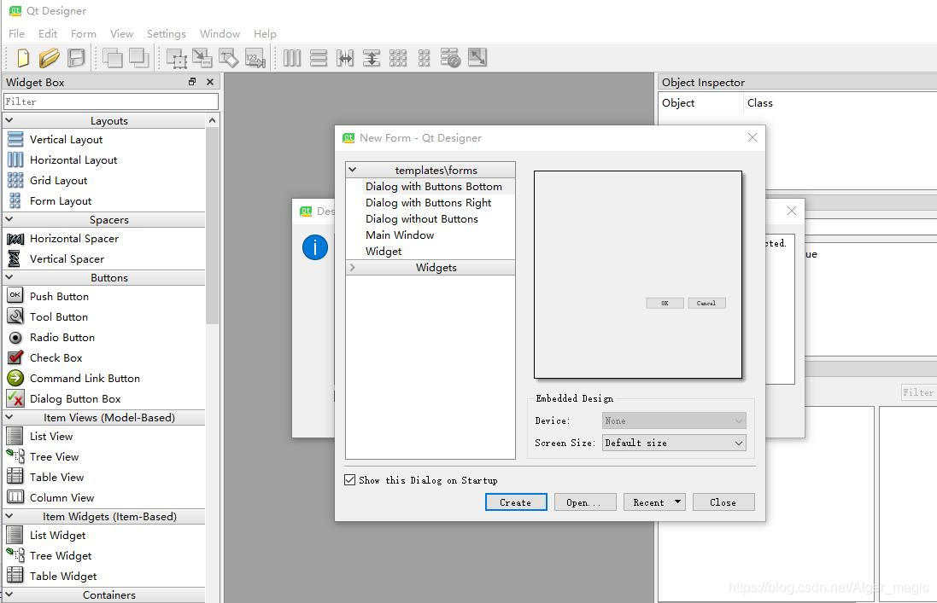Select the Edit Widgets mode icon
This screenshot has height=603, width=937.
[x=176, y=58]
